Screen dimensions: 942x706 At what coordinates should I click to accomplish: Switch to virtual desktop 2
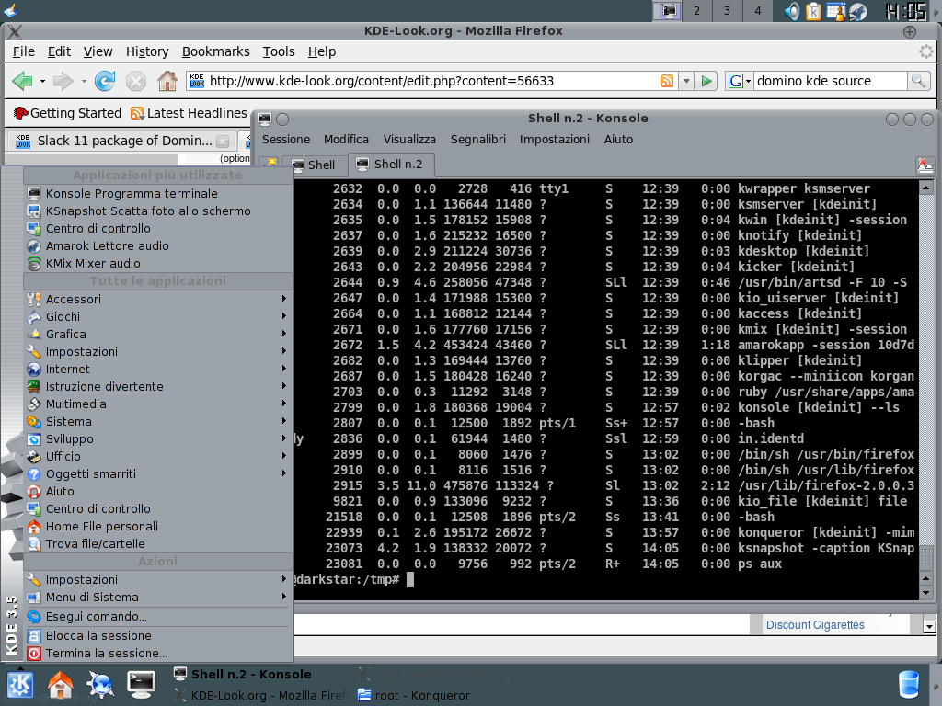[x=697, y=11]
